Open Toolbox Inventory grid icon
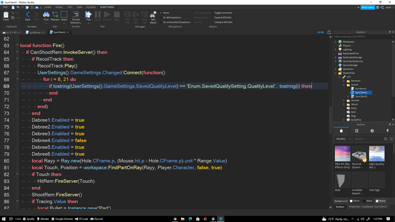The height and width of the screenshot is (222, 395). tap(357, 130)
